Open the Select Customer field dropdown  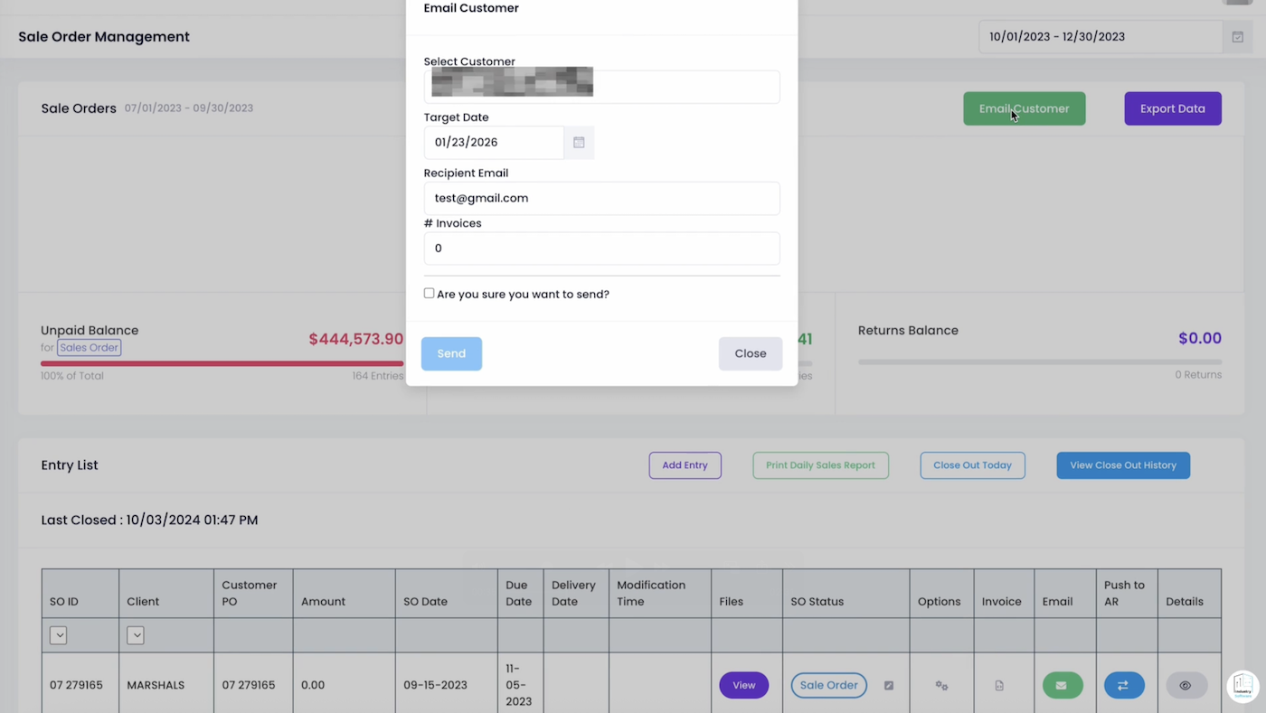point(601,86)
